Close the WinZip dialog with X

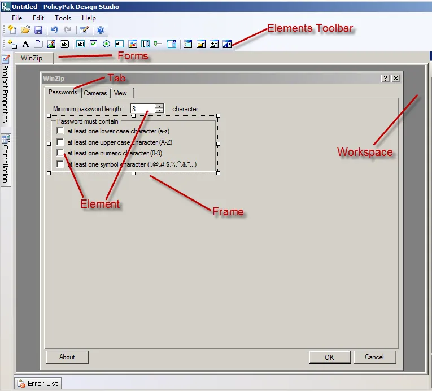click(396, 79)
